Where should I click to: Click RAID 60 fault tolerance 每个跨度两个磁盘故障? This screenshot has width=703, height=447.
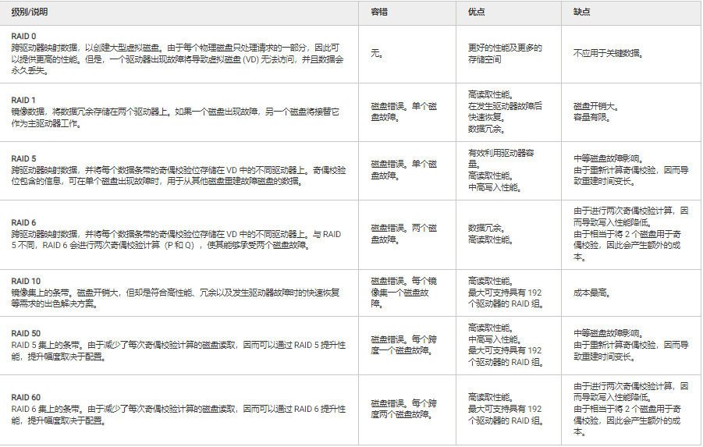coord(403,409)
